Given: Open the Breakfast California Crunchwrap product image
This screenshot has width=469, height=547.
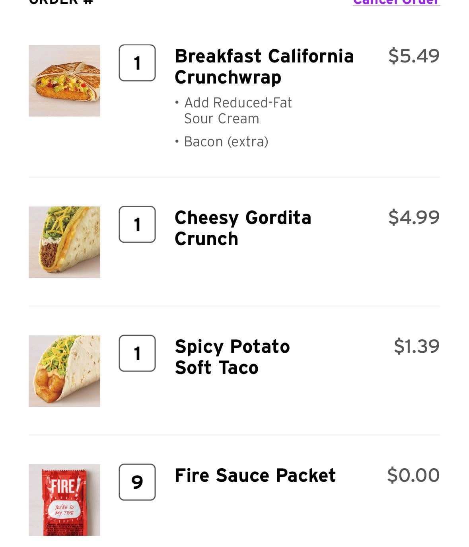Looking at the screenshot, I should coord(64,81).
